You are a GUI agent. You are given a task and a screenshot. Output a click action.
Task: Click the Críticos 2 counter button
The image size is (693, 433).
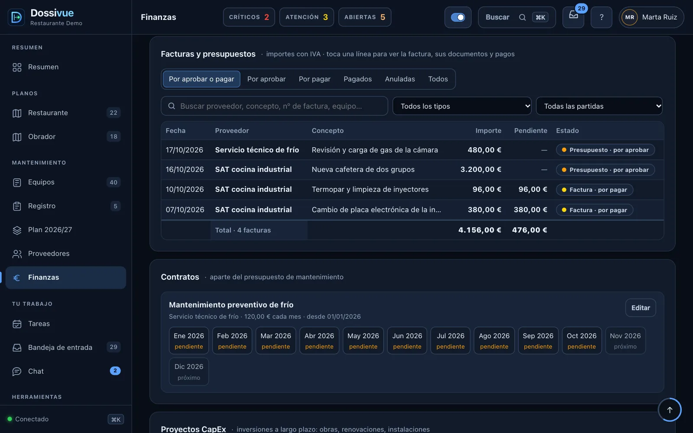249,17
